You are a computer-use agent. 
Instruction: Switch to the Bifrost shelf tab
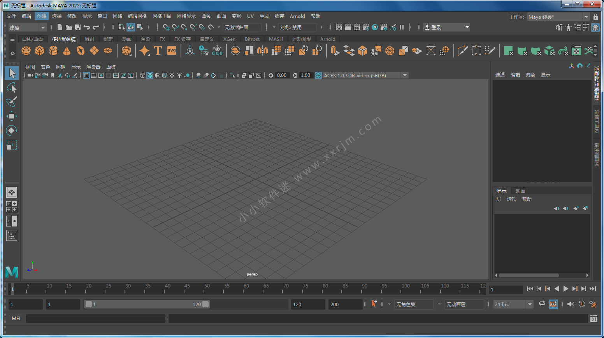point(252,39)
